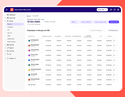The image size is (125, 97).
Task: Open the first employee's name link (A avatar)
Action: tap(35, 40)
